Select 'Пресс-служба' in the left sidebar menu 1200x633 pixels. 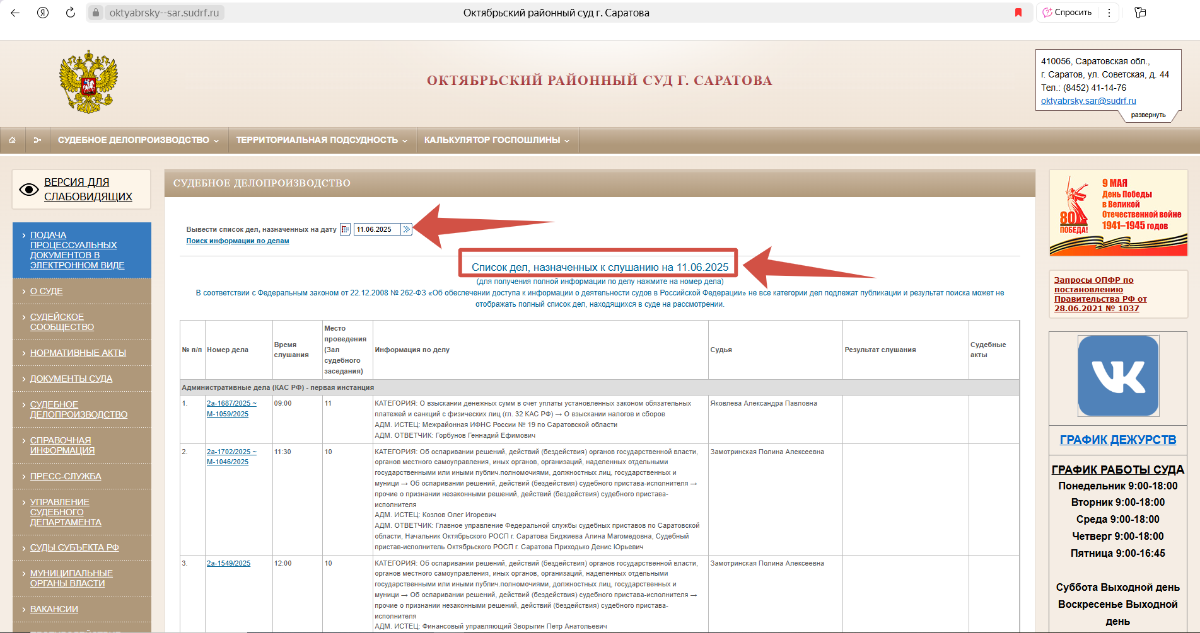click(x=66, y=476)
